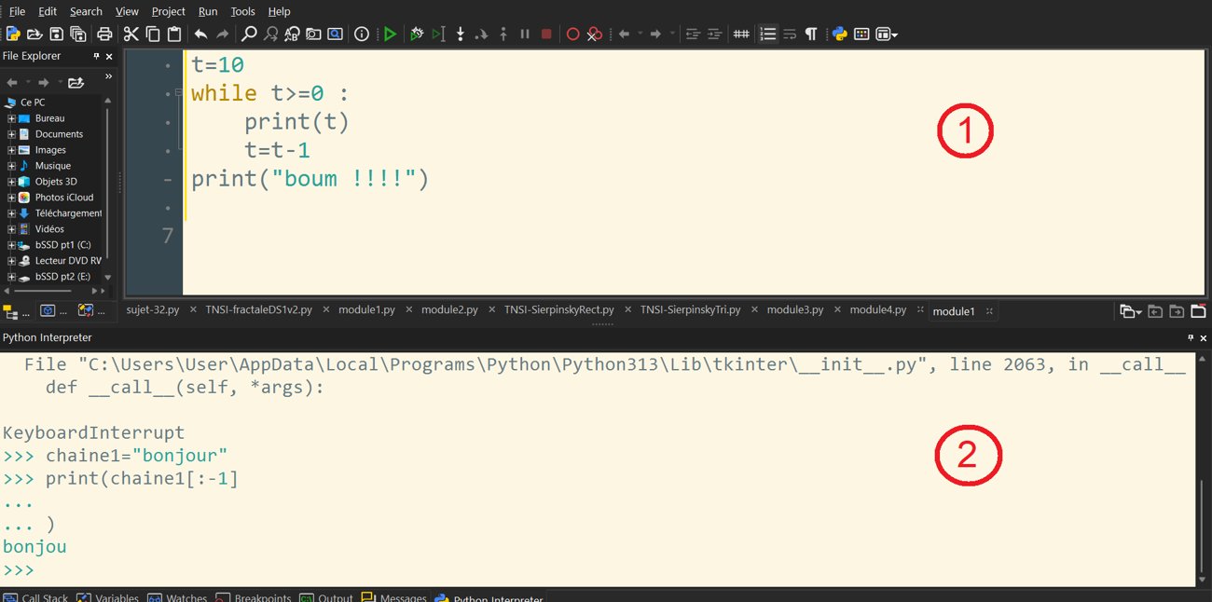Open the Project menu
Viewport: 1212px width, 602px height.
pyautogui.click(x=168, y=11)
